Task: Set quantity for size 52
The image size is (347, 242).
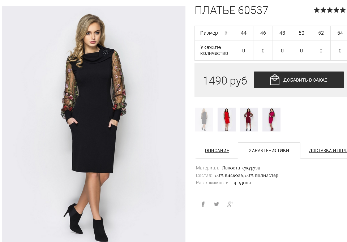Action: click(x=321, y=51)
